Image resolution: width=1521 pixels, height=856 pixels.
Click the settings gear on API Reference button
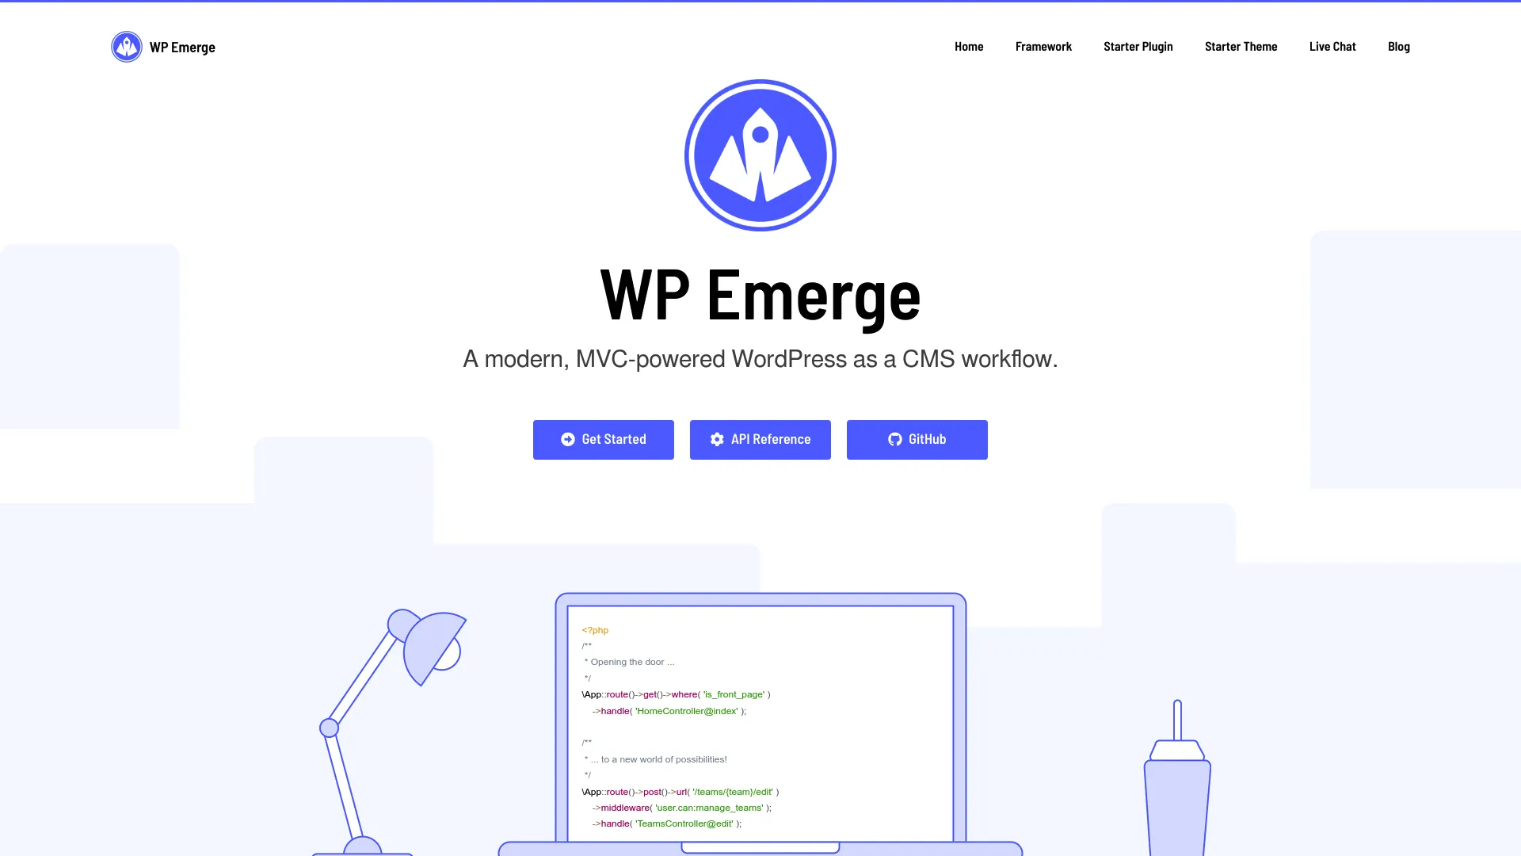(x=718, y=439)
